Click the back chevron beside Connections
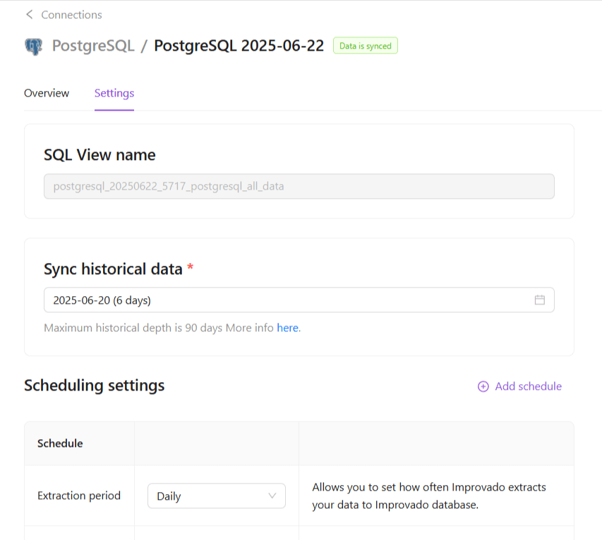 29,15
